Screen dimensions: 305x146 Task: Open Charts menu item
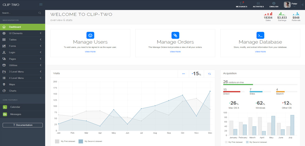pyautogui.click(x=22, y=91)
